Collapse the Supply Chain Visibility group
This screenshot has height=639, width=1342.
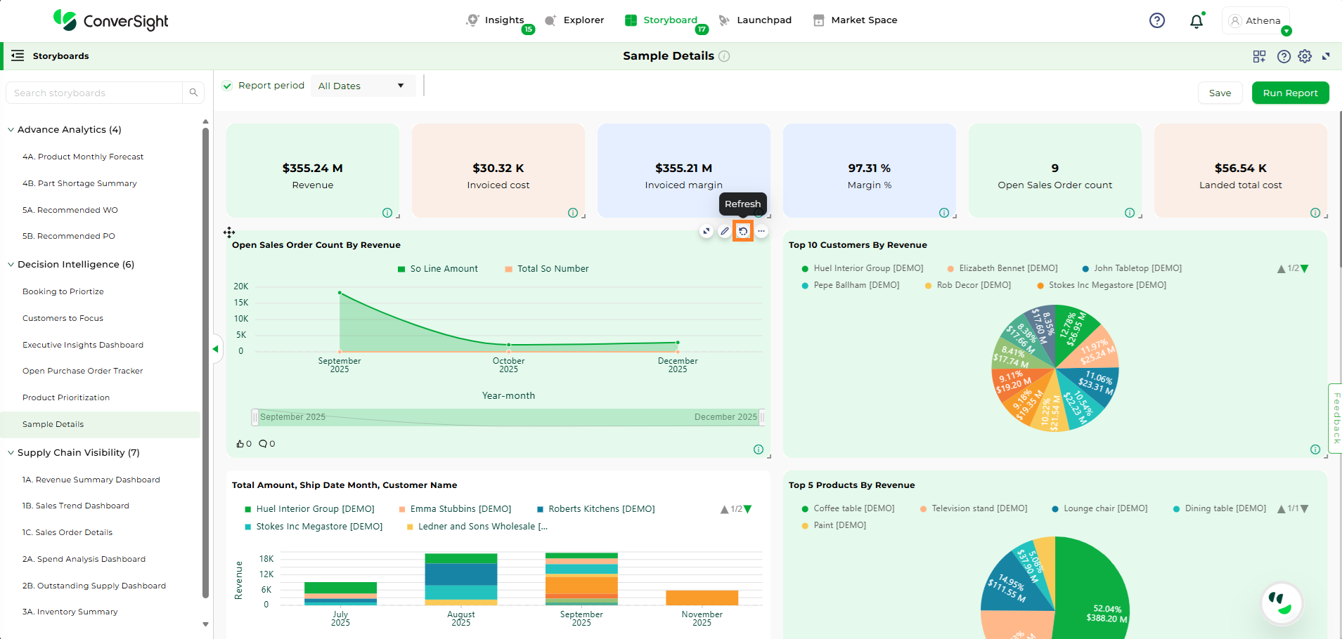pos(11,453)
